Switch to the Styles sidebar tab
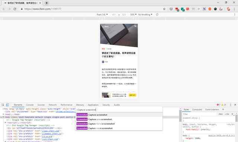 tap(186, 109)
